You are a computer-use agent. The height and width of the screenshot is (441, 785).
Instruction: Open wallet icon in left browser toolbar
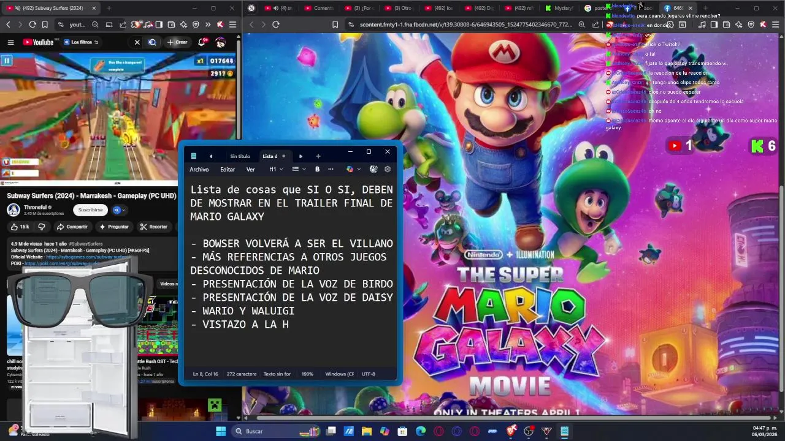click(171, 24)
